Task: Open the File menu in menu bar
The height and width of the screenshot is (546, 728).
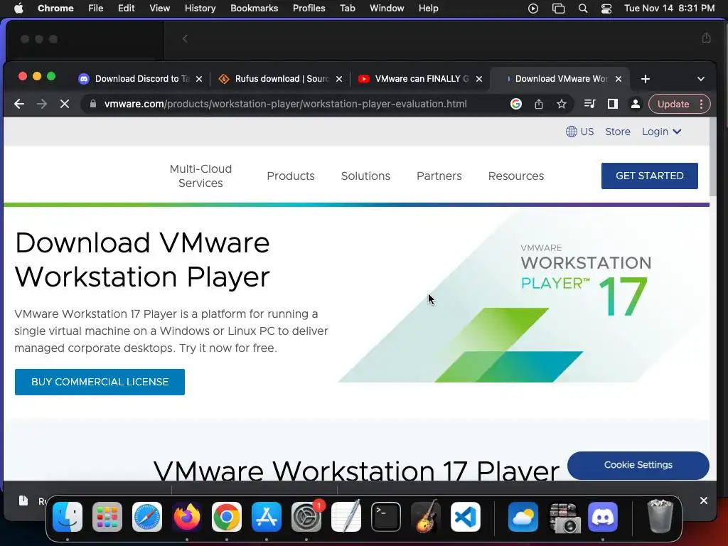Action: pyautogui.click(x=96, y=8)
